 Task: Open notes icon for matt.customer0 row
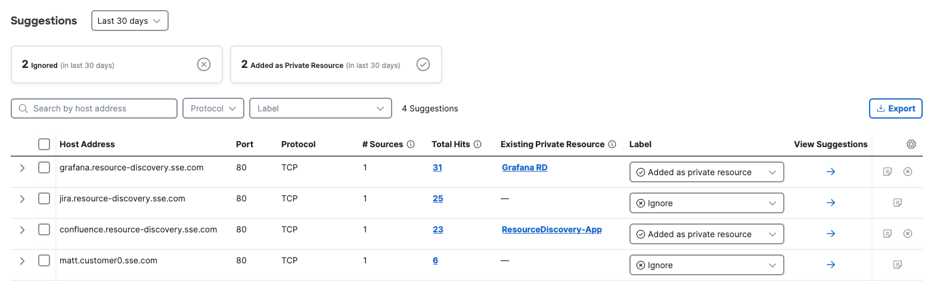[898, 265]
